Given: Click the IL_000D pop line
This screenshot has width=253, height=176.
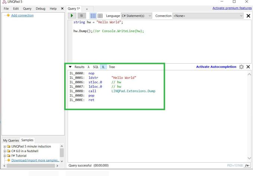Looking at the screenshot, I should (82, 96).
